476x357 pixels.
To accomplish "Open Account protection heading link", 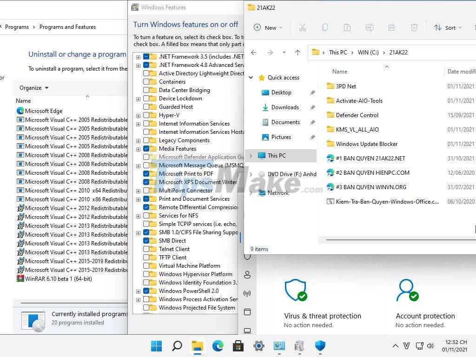I will 425,316.
